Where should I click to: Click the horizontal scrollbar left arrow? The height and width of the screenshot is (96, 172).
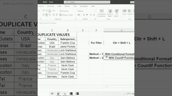(106, 86)
